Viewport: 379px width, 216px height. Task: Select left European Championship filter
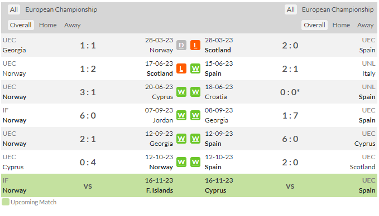click(x=61, y=9)
